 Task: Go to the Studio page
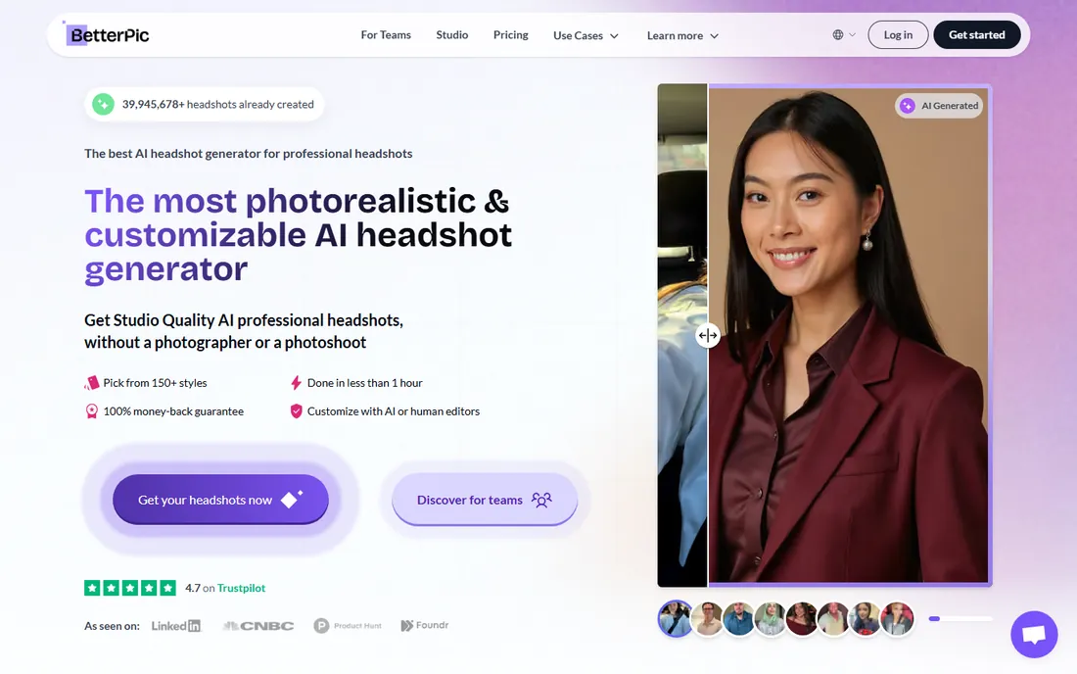(x=452, y=35)
